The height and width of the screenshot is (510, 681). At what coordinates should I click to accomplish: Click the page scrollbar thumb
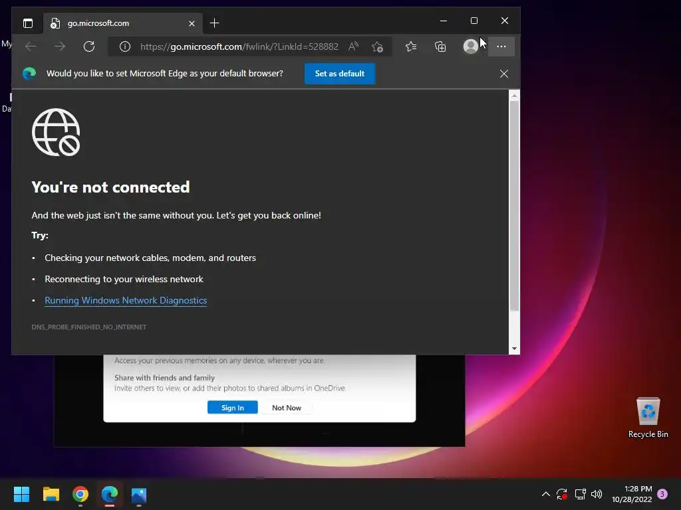coord(514,206)
